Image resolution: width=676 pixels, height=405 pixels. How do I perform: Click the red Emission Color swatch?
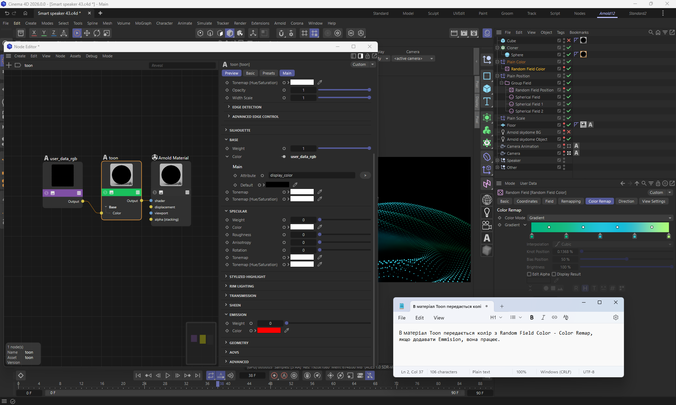point(269,330)
